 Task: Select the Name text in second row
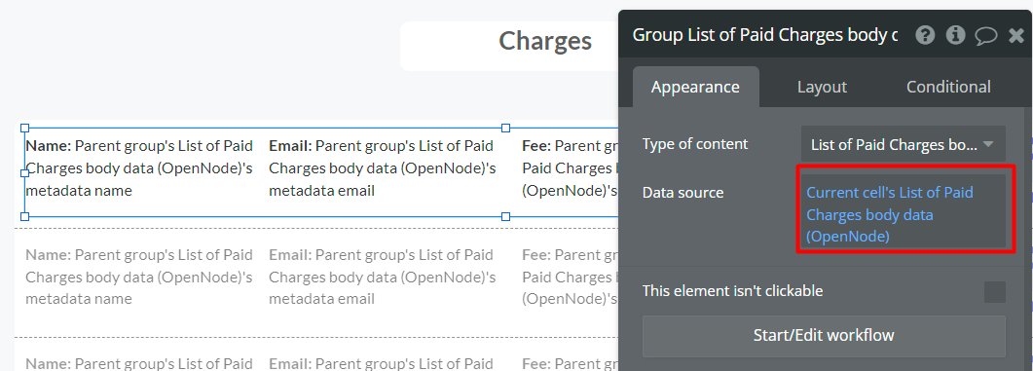click(139, 277)
